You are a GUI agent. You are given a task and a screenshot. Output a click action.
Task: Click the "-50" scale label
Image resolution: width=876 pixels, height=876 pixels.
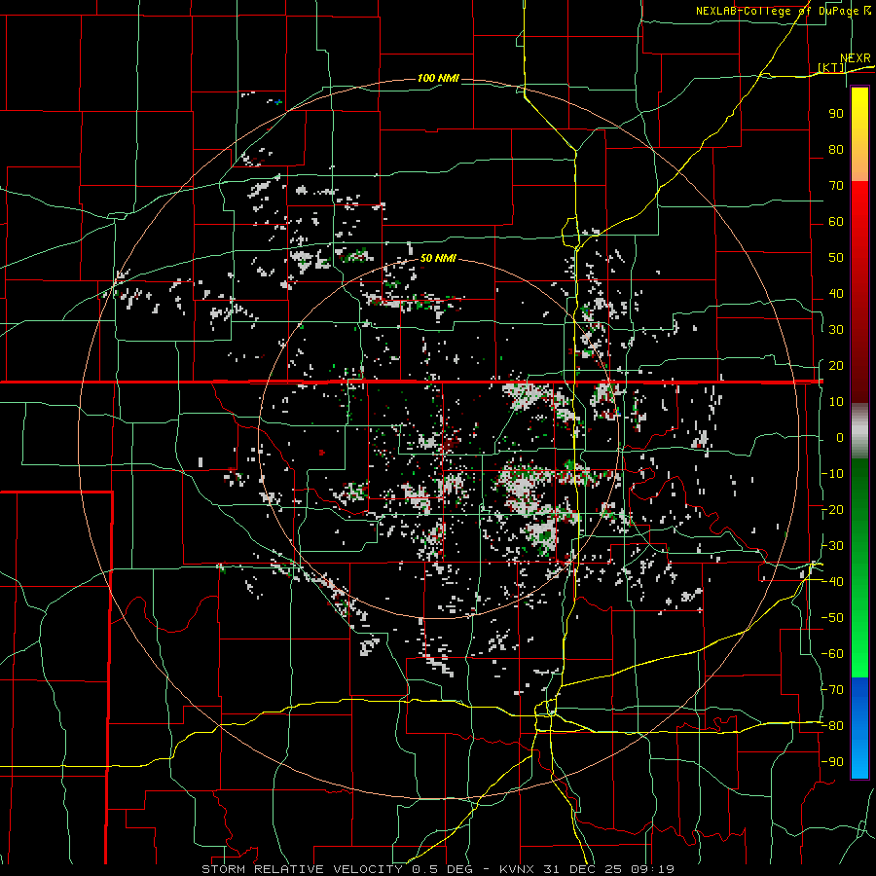point(832,617)
